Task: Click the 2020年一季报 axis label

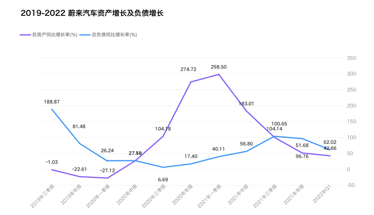Action: point(98,196)
